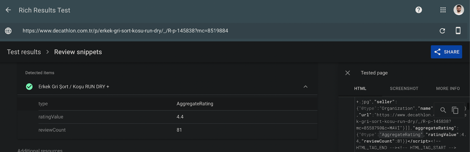Close the Tested page panel
470x152 pixels.
(x=348, y=73)
